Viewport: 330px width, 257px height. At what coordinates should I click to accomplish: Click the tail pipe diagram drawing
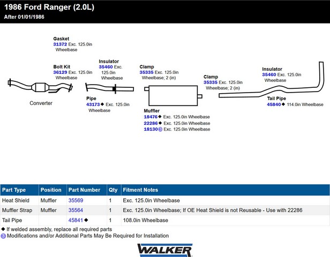tap(271, 80)
